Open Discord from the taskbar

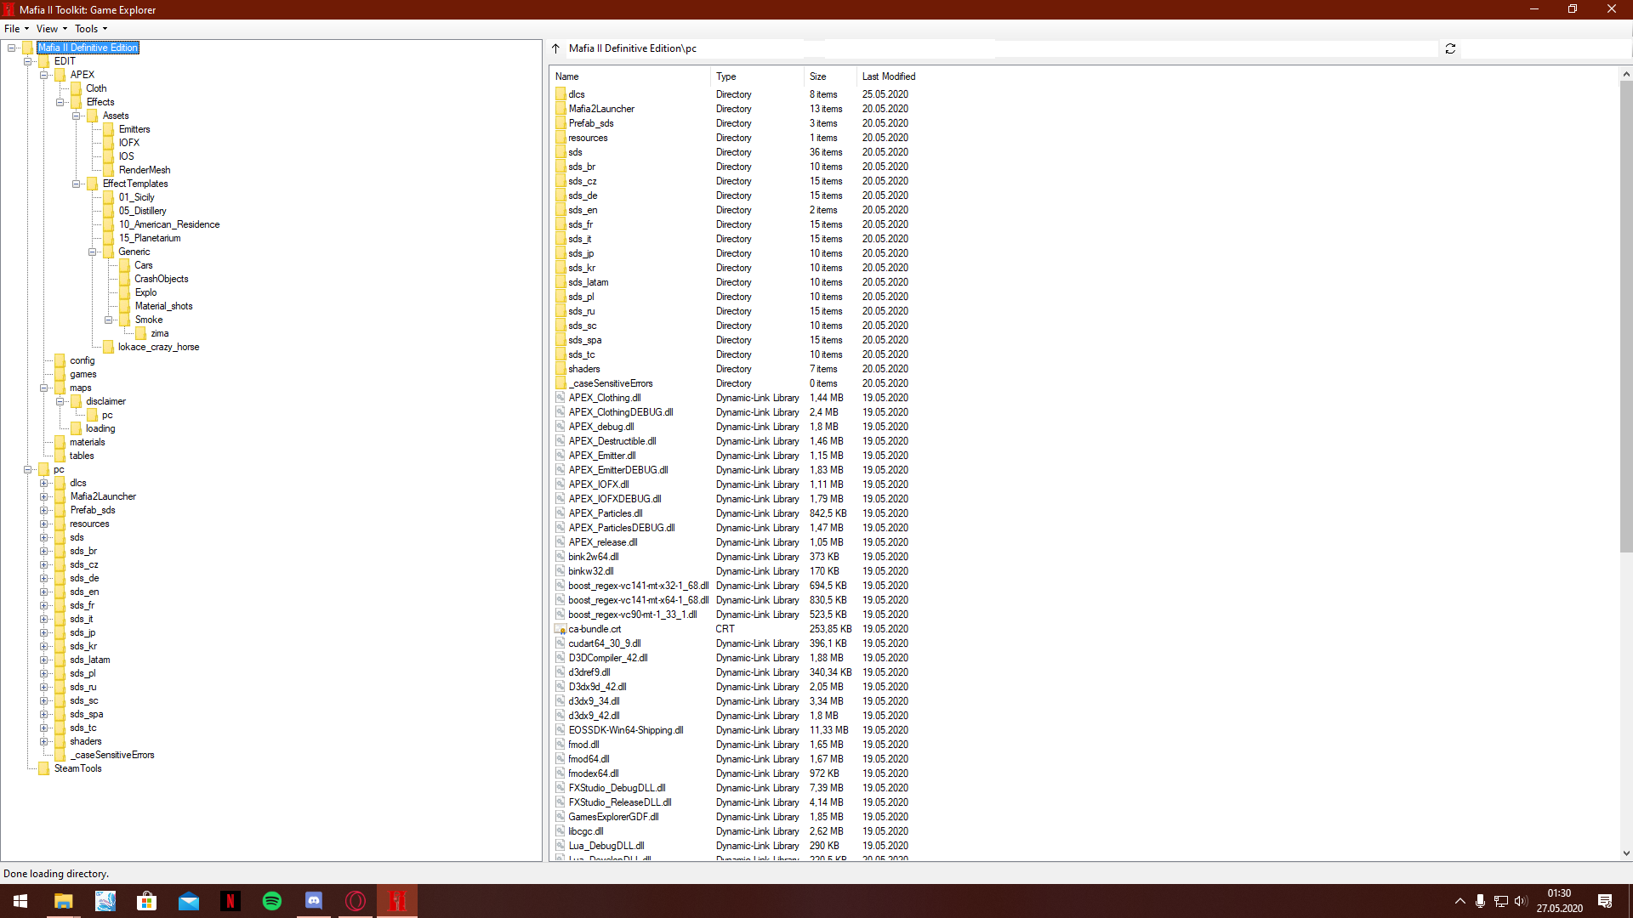click(314, 901)
